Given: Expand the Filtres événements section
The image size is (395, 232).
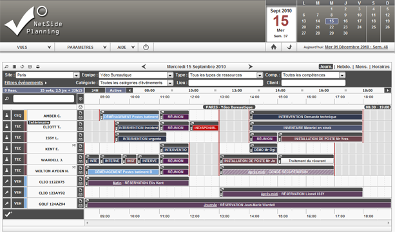Looking at the screenshot, I should 25,83.
